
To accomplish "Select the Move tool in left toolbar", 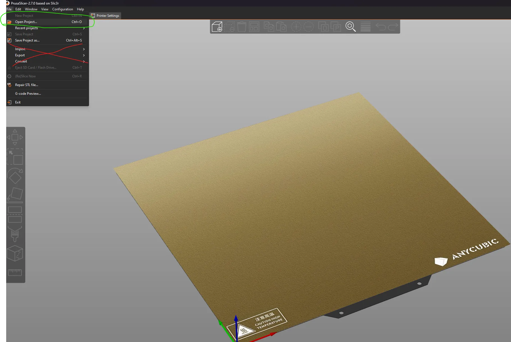I will (x=15, y=137).
